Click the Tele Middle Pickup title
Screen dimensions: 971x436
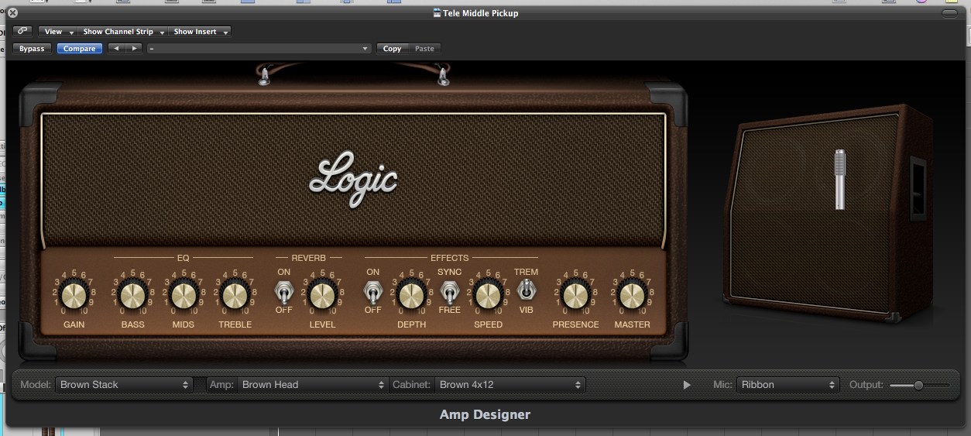(480, 13)
